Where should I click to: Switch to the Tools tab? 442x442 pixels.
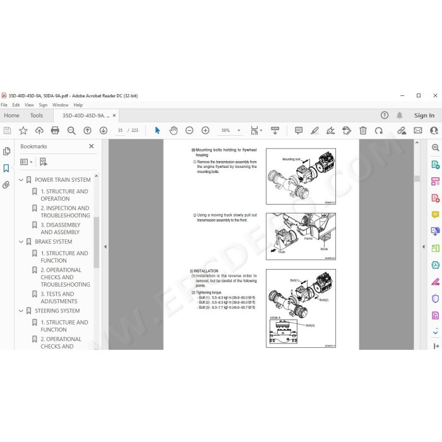tap(37, 116)
